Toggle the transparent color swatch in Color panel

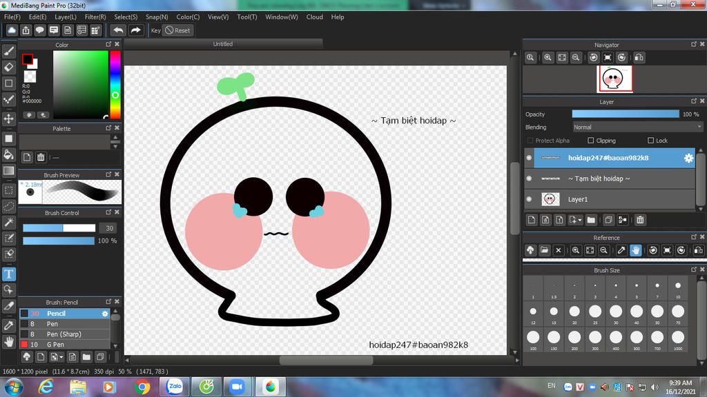click(30, 77)
